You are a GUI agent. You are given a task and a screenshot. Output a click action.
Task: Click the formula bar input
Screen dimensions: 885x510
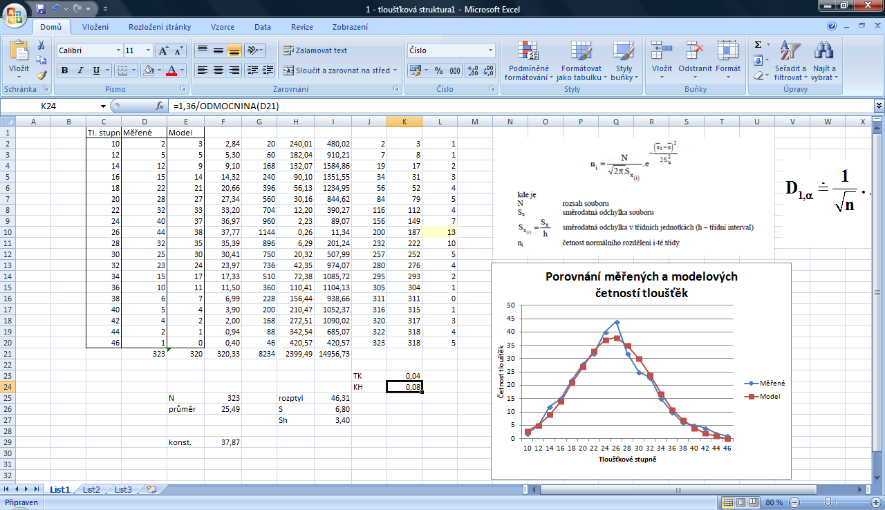click(521, 106)
